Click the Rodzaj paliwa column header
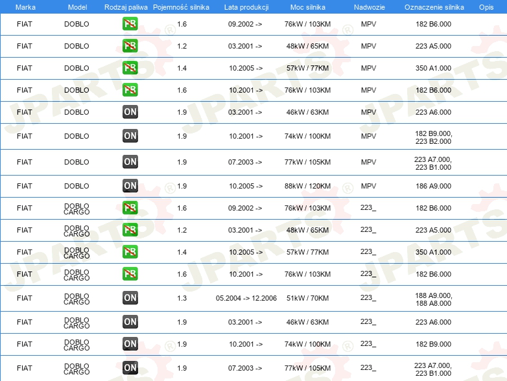The height and width of the screenshot is (381, 507). tap(126, 7)
